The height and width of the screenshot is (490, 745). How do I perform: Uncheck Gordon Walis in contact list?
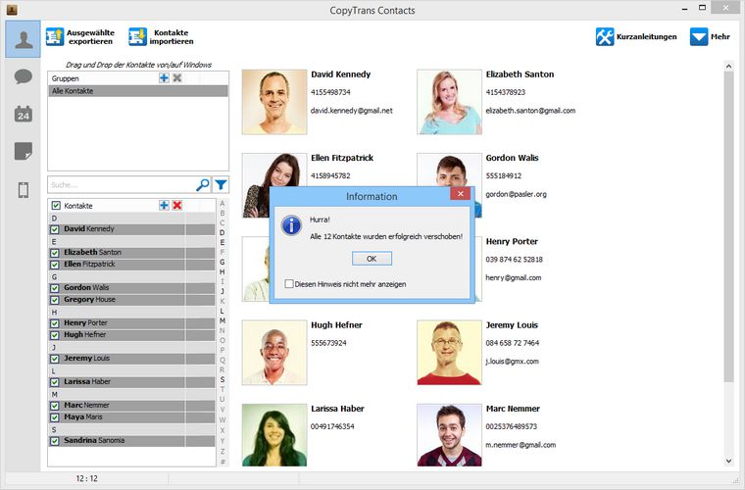point(55,288)
